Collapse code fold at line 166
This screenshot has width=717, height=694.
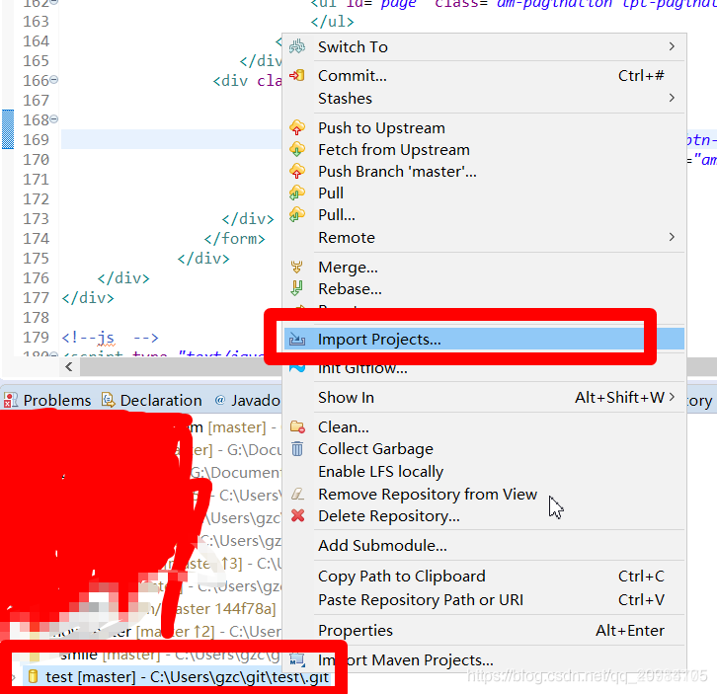tap(54, 80)
